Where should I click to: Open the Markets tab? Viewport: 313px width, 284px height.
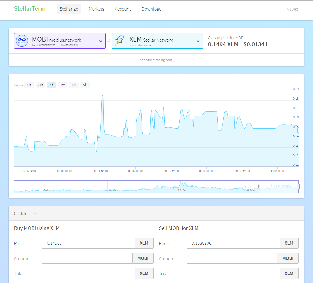point(96,9)
